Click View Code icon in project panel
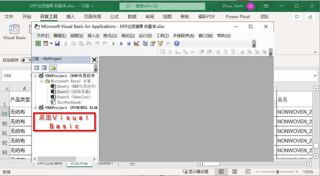 click(x=37, y=68)
